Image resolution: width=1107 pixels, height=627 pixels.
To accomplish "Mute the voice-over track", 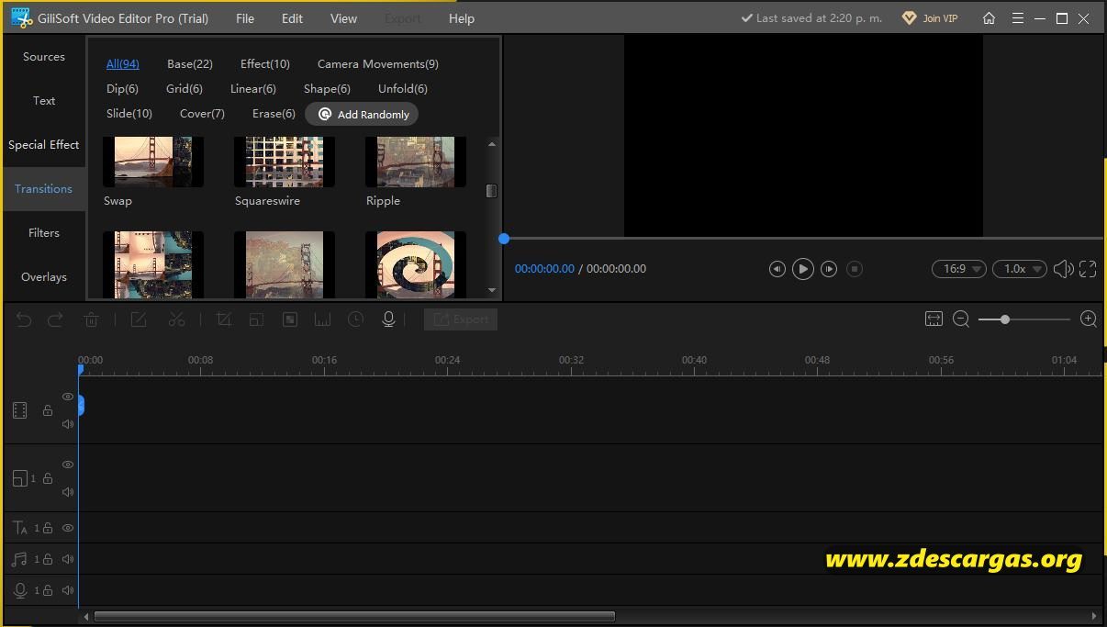I will 68,590.
